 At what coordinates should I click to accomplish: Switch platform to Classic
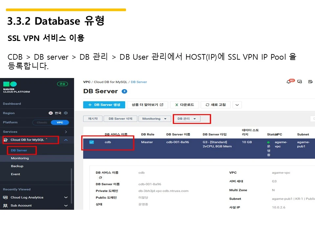coord(42,122)
